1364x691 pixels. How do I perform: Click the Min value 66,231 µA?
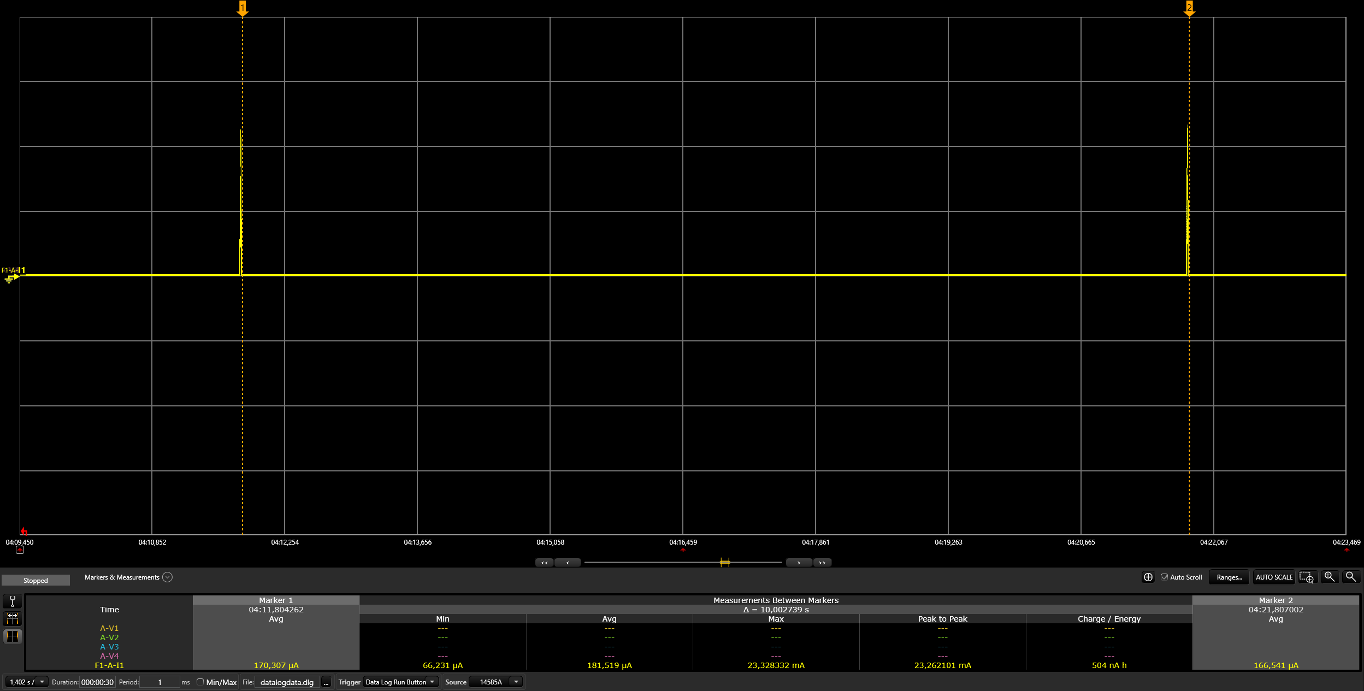pos(442,665)
